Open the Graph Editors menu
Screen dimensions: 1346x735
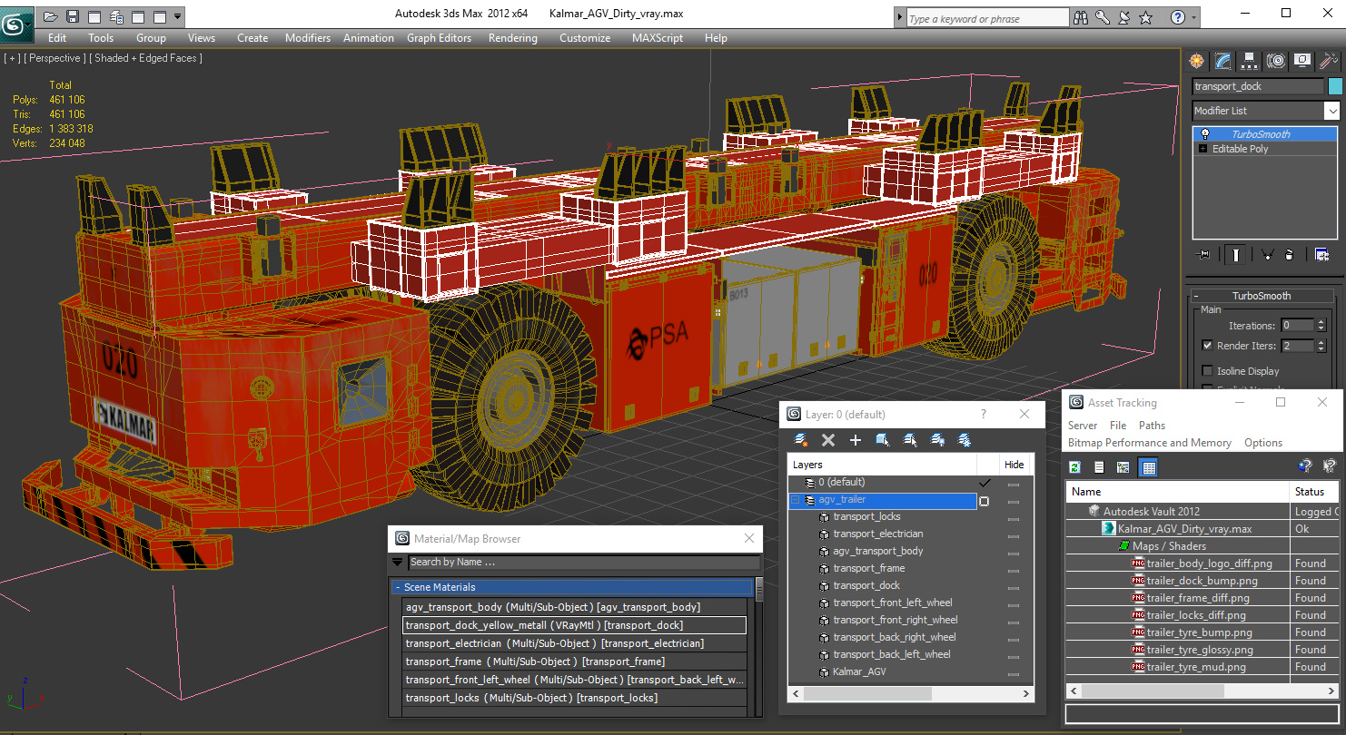coord(439,38)
